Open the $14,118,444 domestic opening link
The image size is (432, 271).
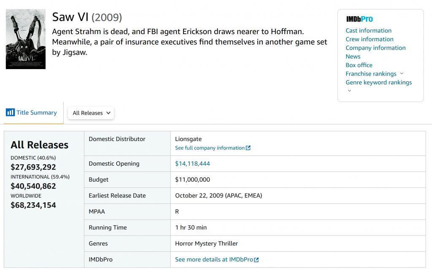pos(192,164)
